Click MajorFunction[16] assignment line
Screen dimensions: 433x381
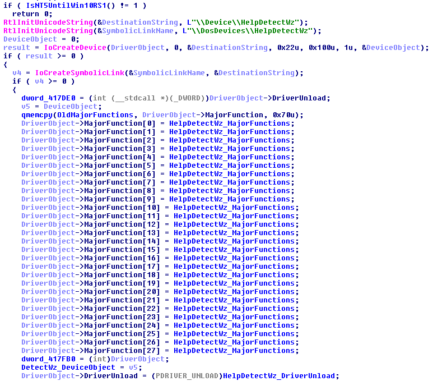coord(160,258)
